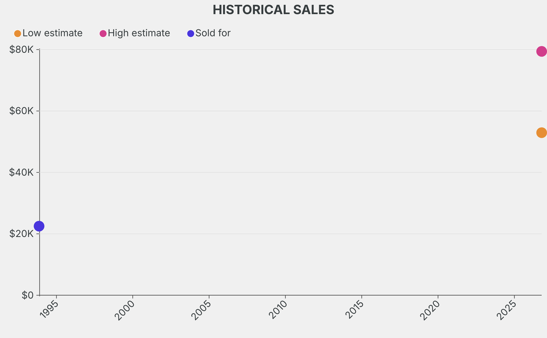Viewport: 547px width, 338px height.
Task: Click the $40K y-axis label
Action: (x=21, y=172)
